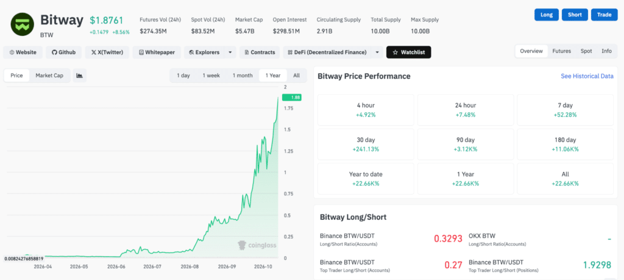624x280 pixels.
Task: Click the 7 day performance card
Action: point(565,110)
